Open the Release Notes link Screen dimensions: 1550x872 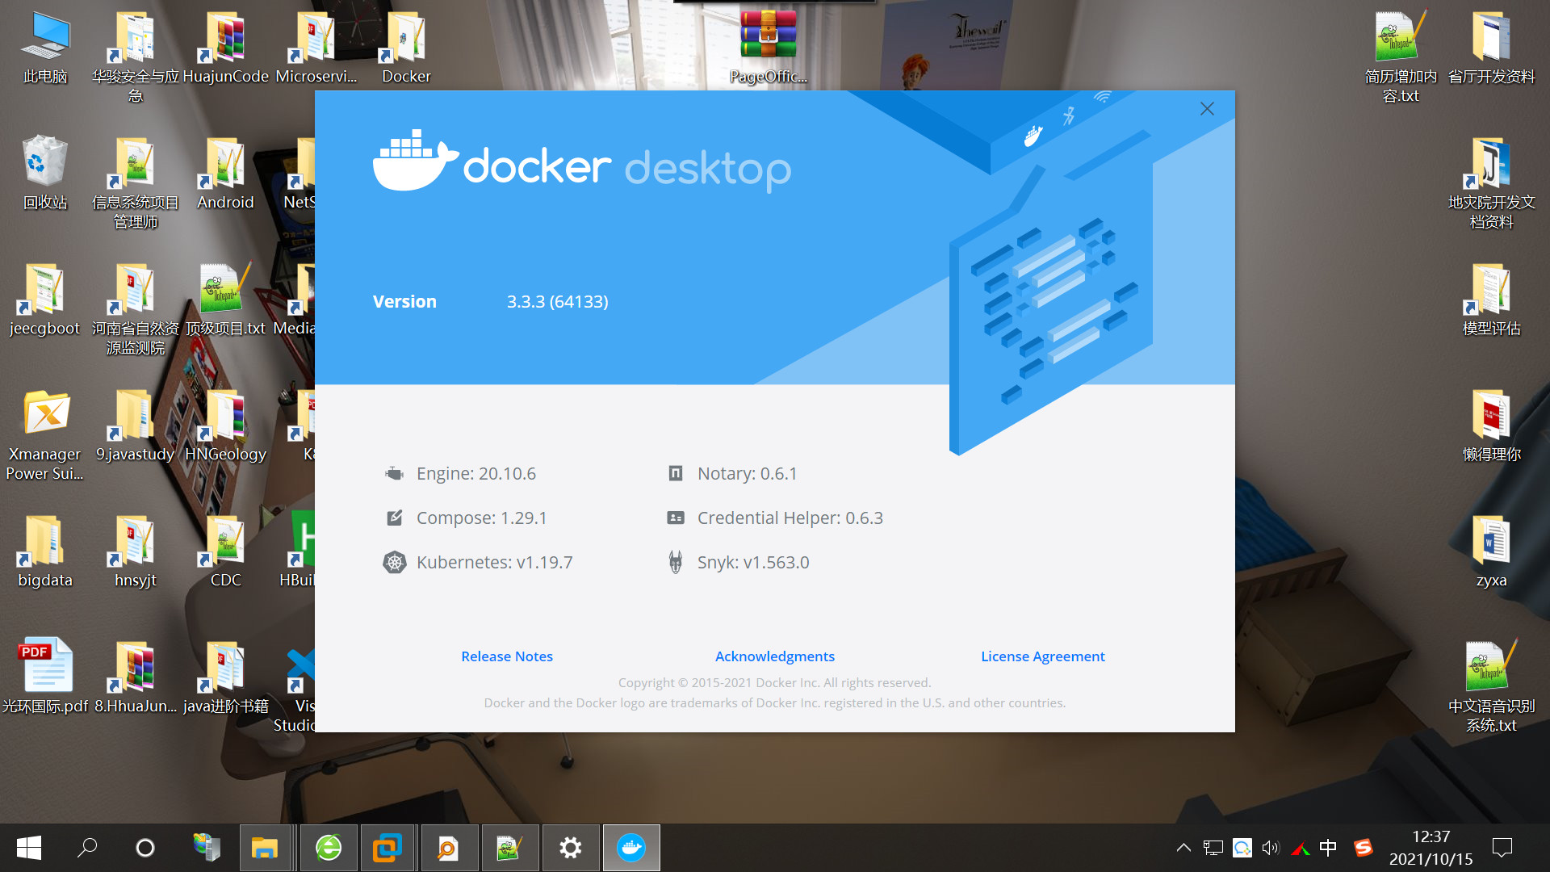tap(507, 656)
